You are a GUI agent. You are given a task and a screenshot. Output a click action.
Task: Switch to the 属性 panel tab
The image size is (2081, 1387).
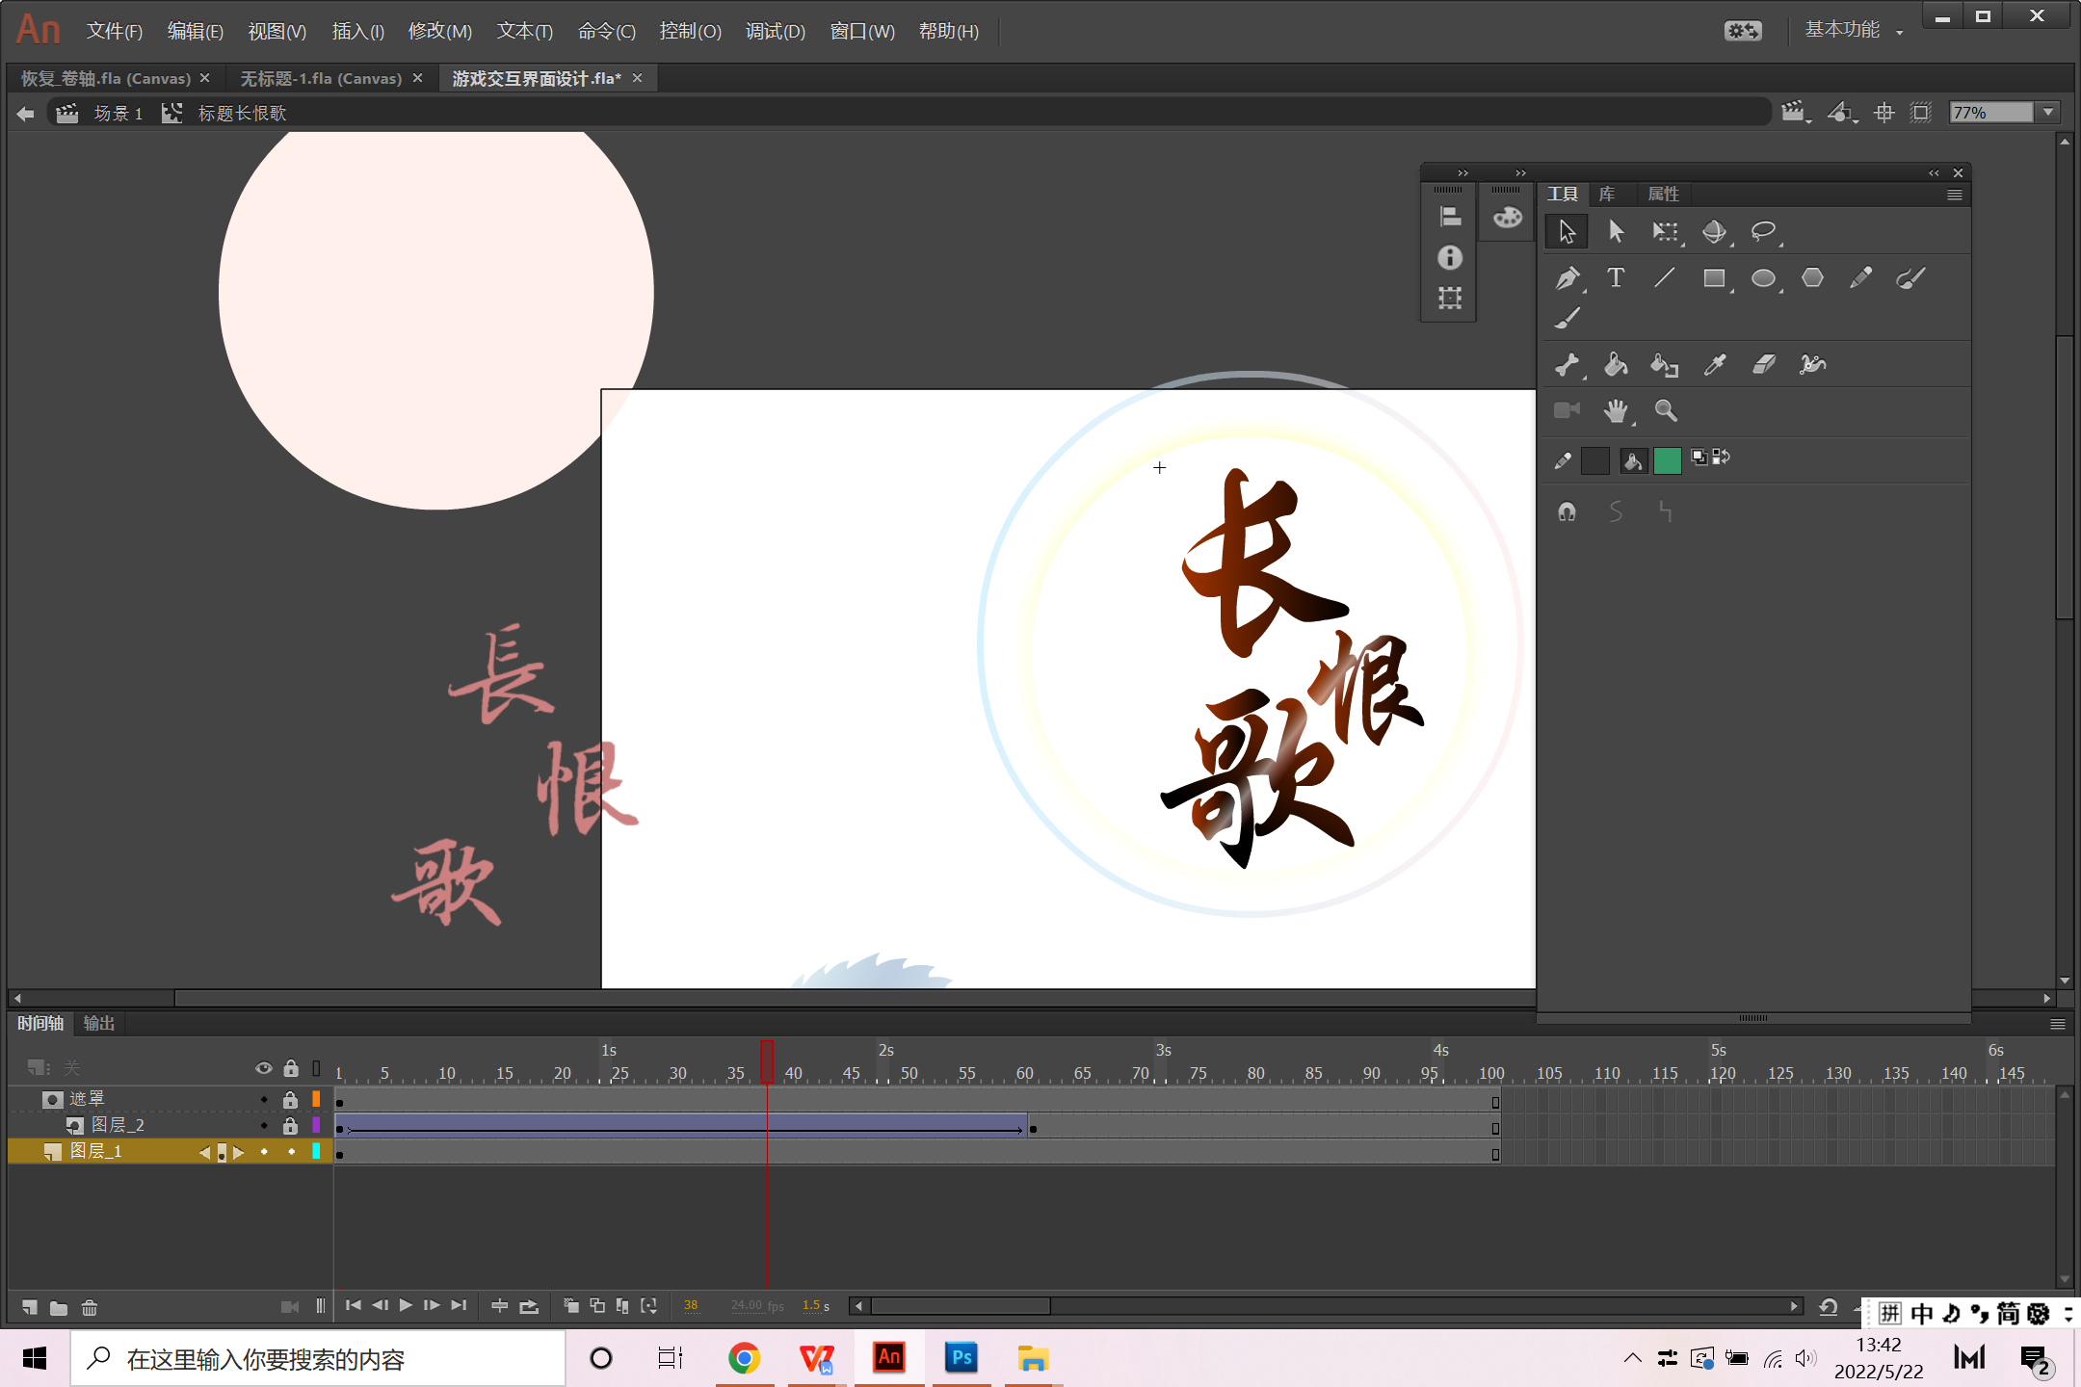(x=1663, y=195)
